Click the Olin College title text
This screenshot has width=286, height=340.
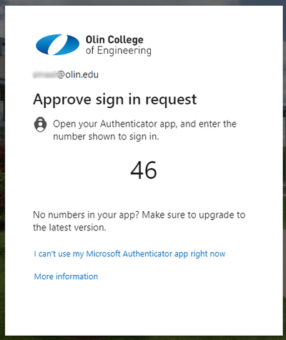114,39
